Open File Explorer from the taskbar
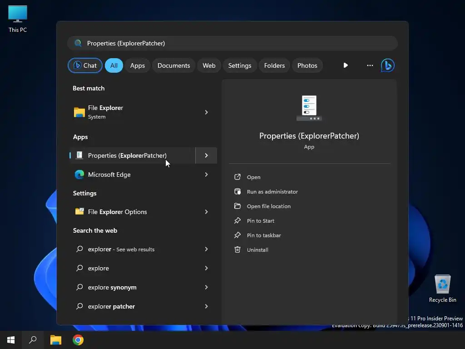Image resolution: width=465 pixels, height=349 pixels. (56, 340)
